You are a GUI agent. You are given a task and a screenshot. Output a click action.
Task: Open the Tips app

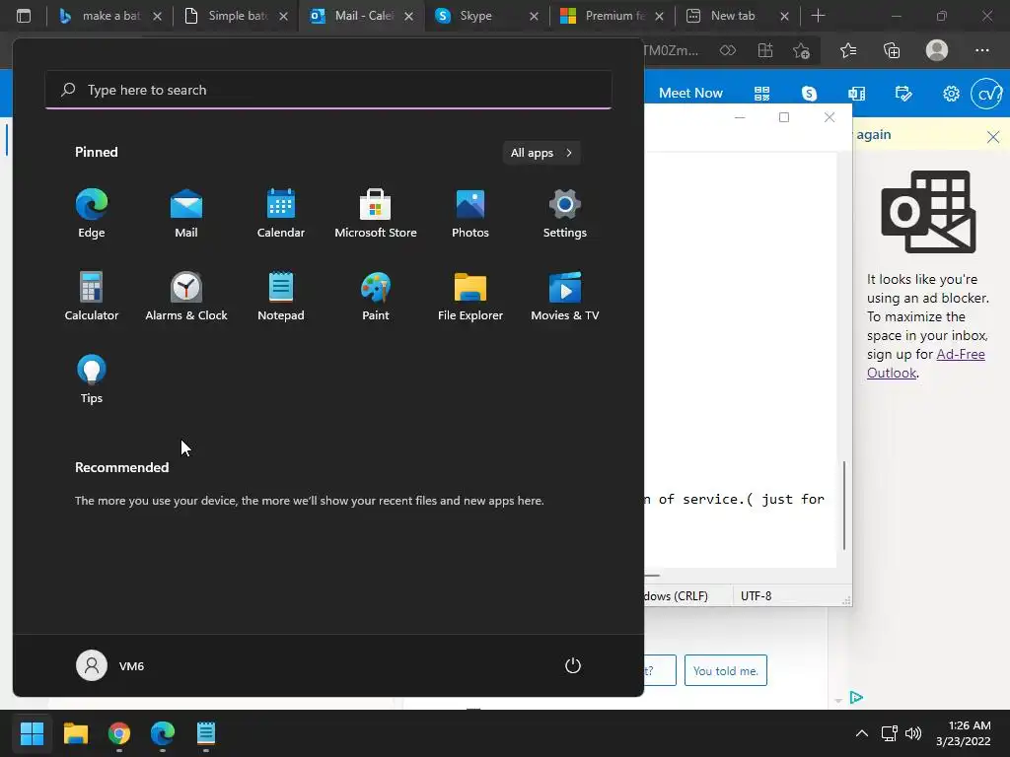click(92, 379)
